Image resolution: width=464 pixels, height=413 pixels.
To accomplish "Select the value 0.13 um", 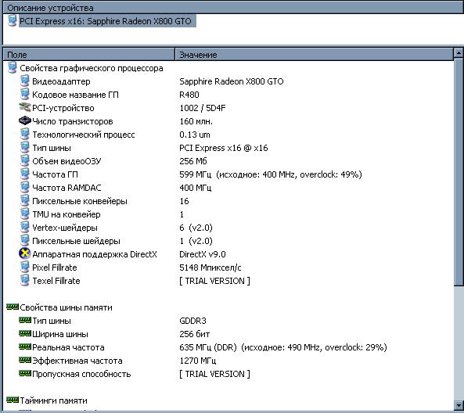I will tap(195, 135).
